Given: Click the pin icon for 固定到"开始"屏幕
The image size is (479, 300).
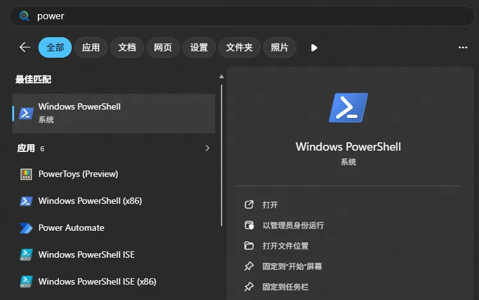Looking at the screenshot, I should tap(249, 267).
